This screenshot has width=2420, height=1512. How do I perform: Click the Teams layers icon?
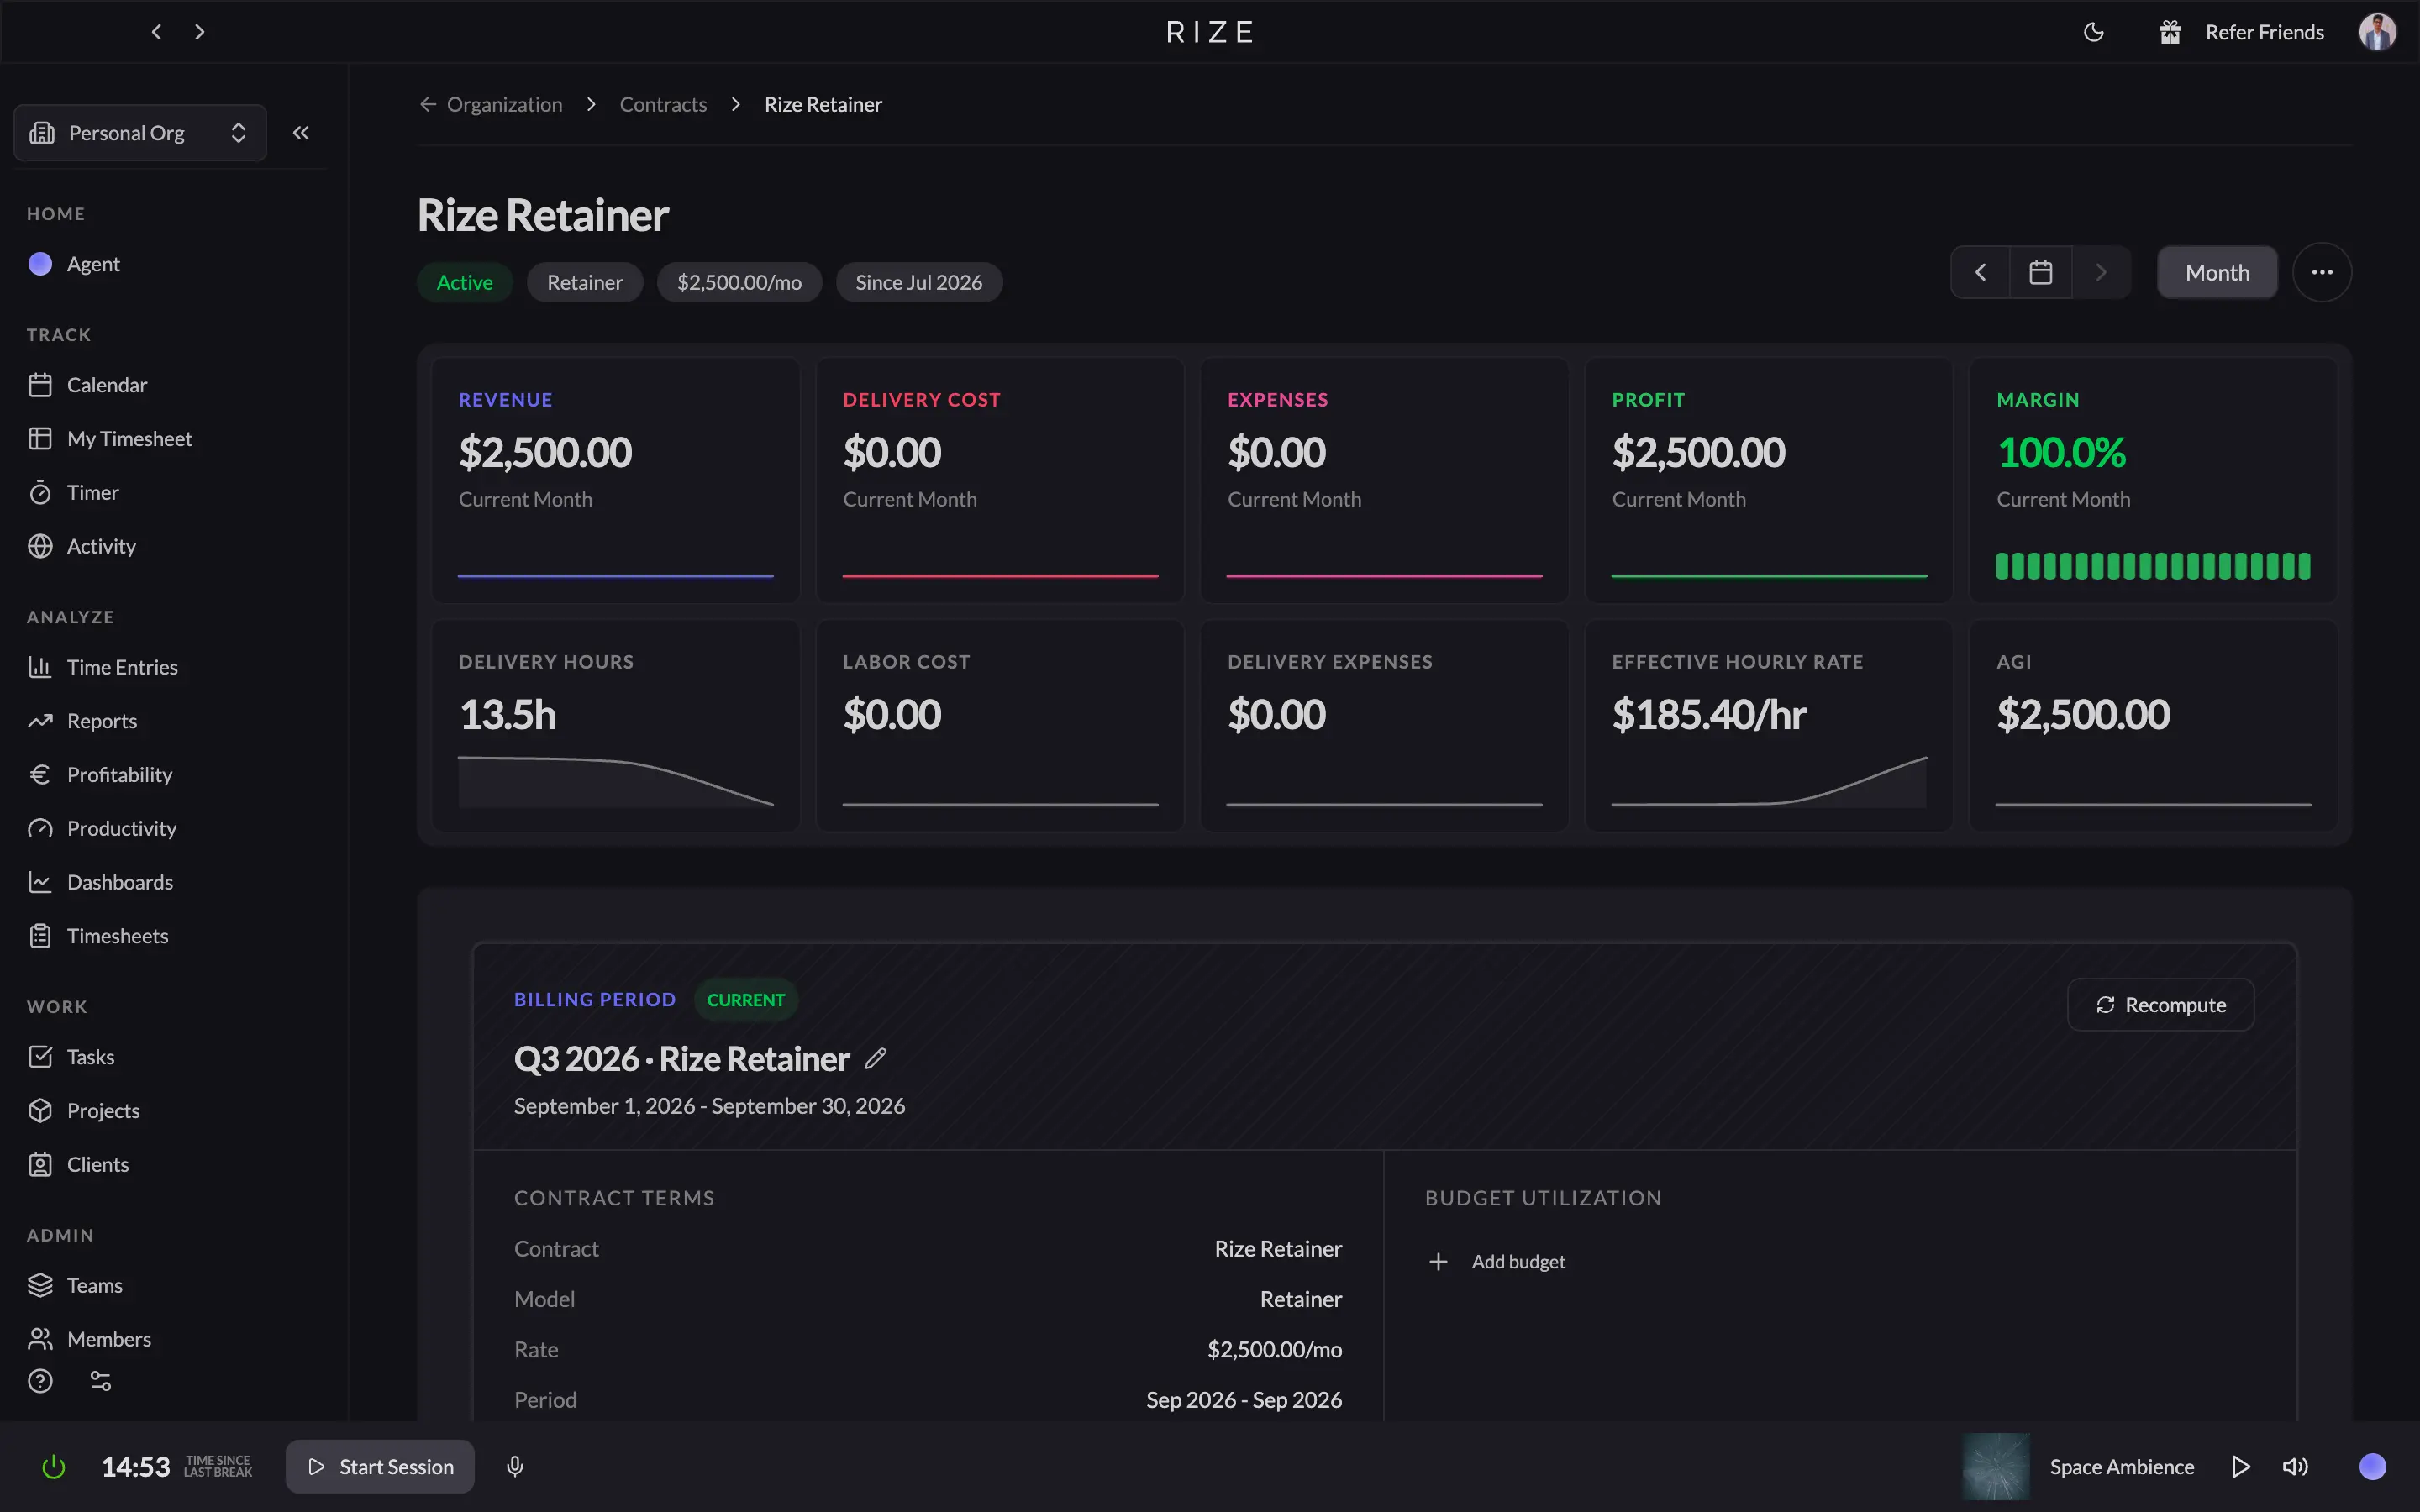40,1285
